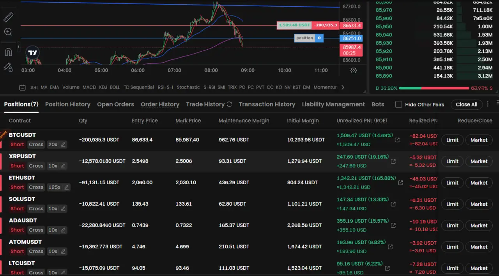
Task: Refresh Trade History icon
Action: pos(229,104)
